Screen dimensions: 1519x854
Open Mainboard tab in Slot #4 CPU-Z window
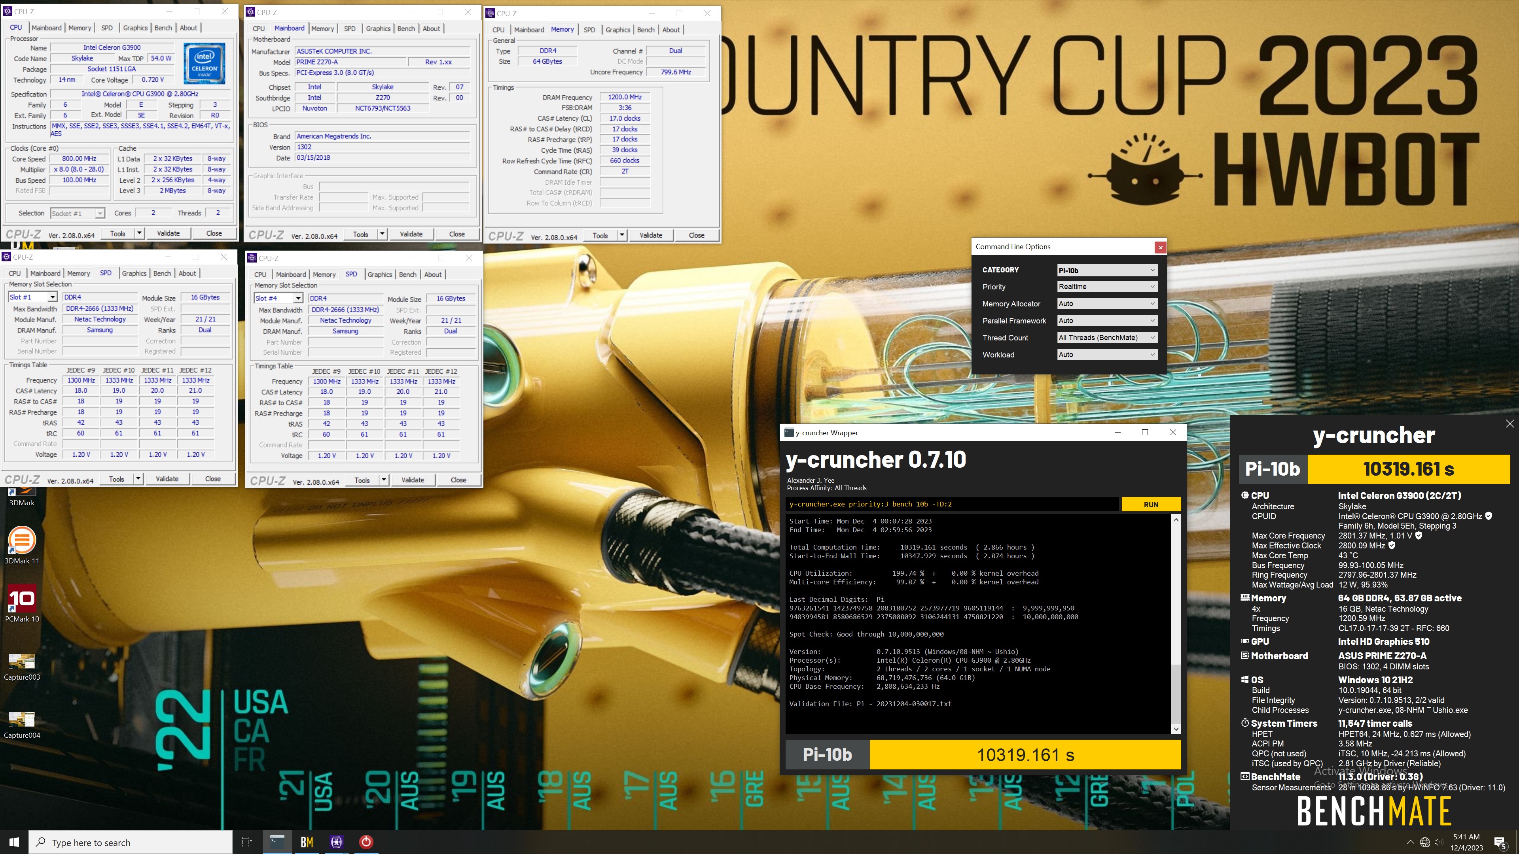[x=291, y=275]
